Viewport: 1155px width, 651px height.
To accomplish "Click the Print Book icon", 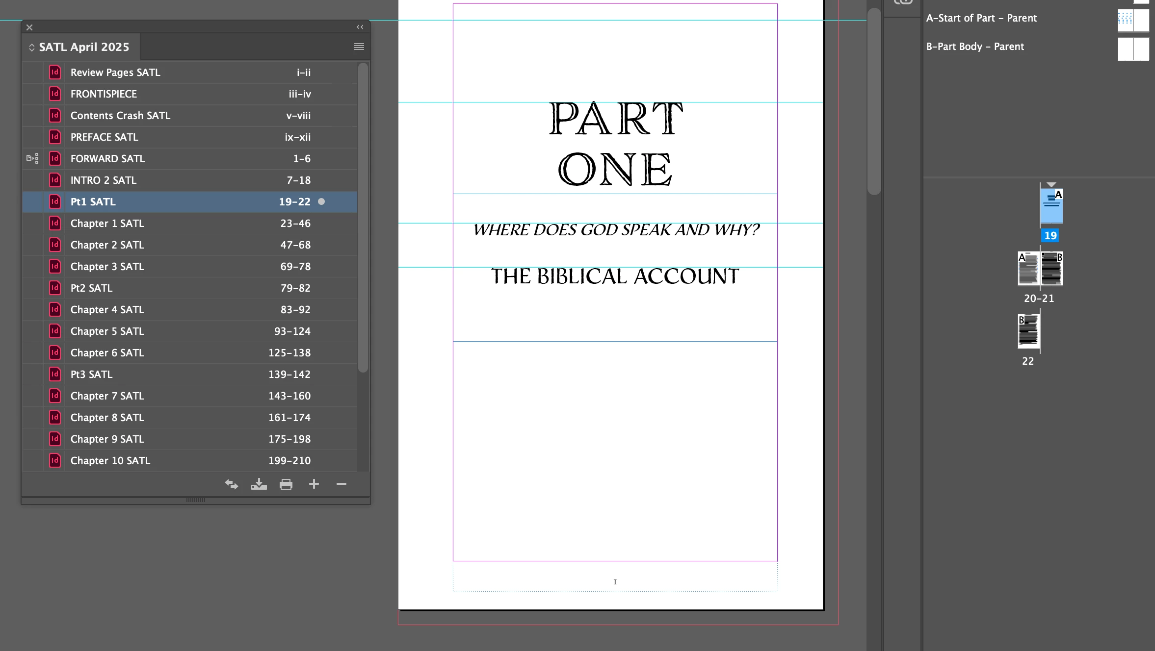I will coord(286,484).
